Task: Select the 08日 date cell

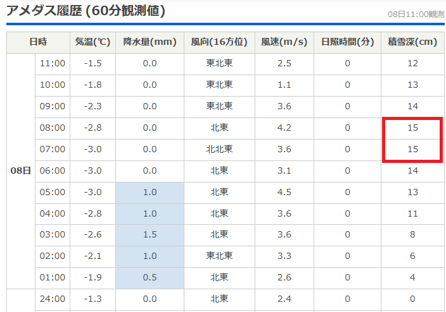Action: (x=20, y=171)
